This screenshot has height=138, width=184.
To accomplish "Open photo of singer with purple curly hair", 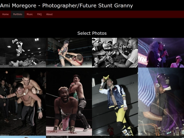I will point(161,52).
